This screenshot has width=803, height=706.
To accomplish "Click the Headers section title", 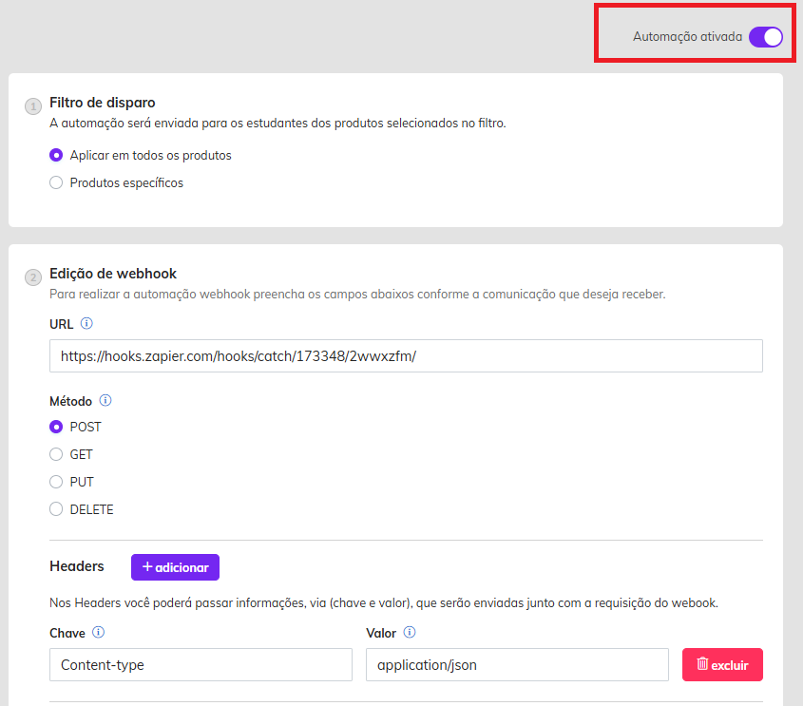I will pyautogui.click(x=77, y=566).
